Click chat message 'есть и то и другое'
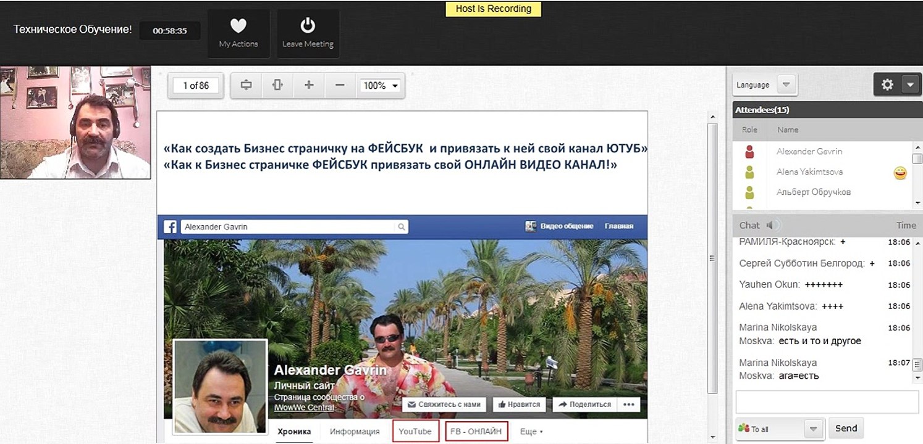This screenshot has width=923, height=444. click(x=820, y=341)
